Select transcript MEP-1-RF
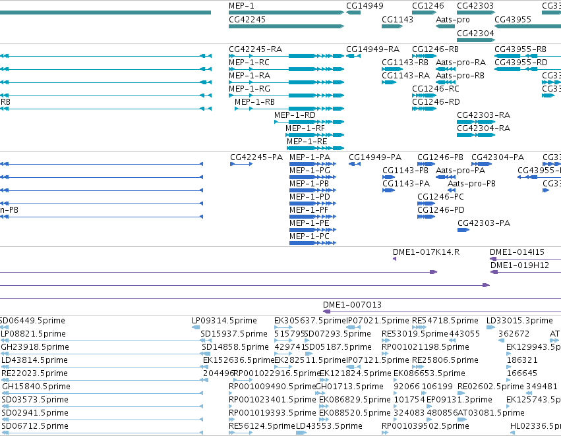Viewport: 561px width, 436px height. click(x=315, y=135)
